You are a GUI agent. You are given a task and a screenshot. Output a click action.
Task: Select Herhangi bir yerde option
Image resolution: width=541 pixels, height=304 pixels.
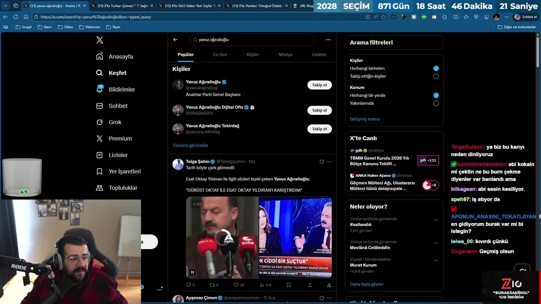point(436,95)
